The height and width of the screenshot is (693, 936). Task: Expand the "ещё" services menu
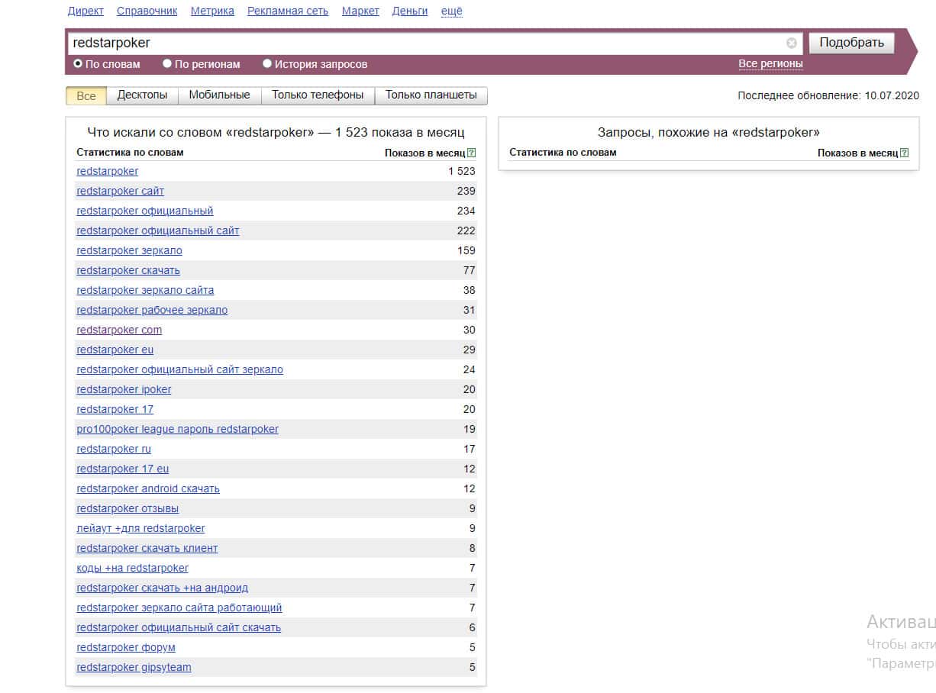[452, 11]
